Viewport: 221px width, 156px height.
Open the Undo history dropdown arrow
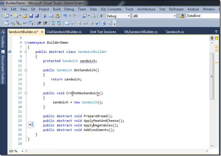70,16
